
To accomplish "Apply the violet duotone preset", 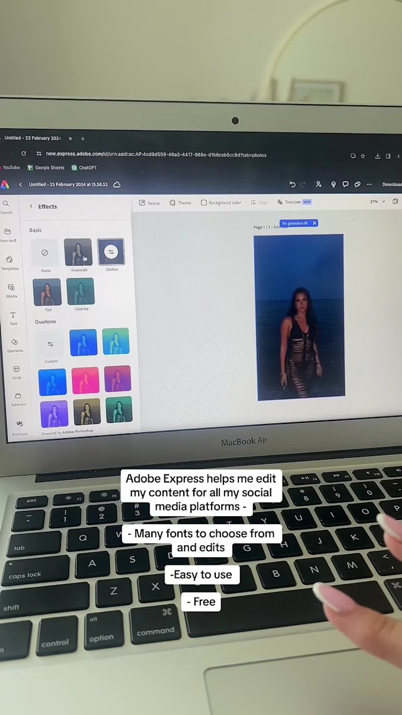I will coord(54,414).
